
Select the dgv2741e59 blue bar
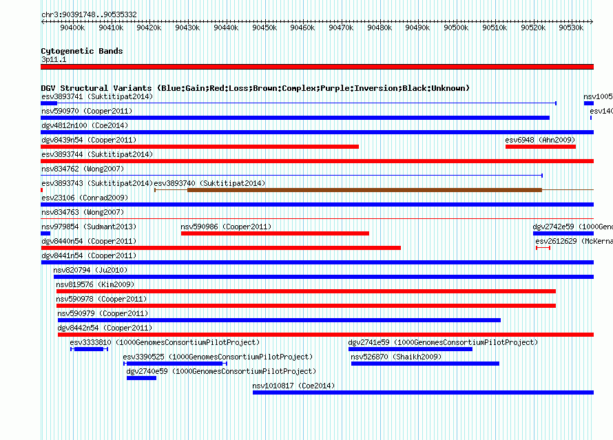coord(411,349)
